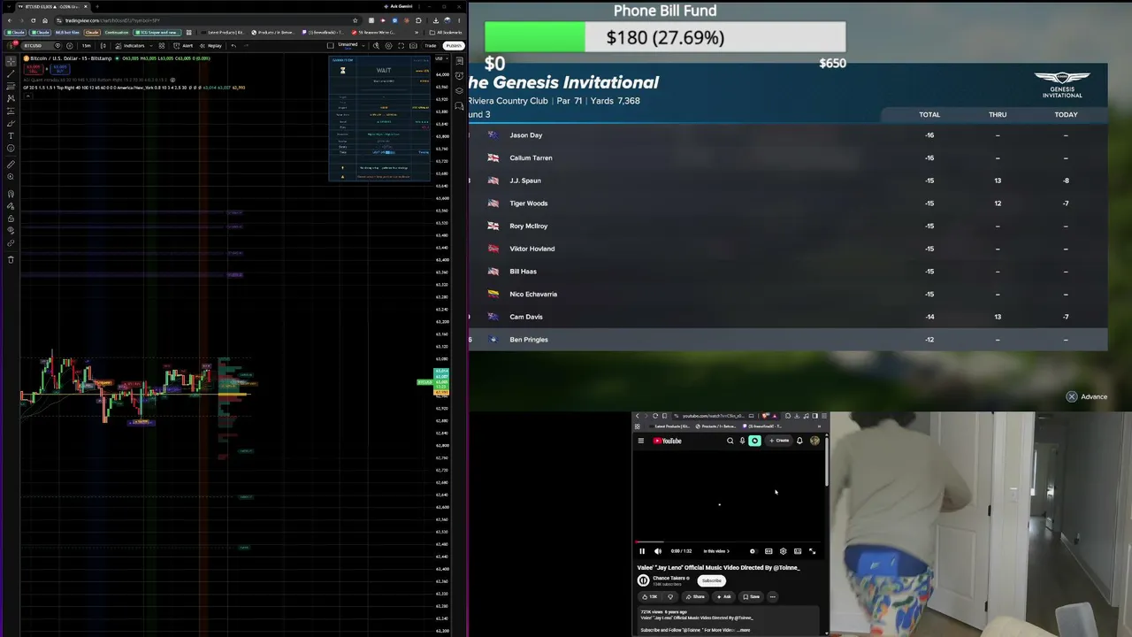Open the Indicators dialog
This screenshot has width=1132, height=637.
tap(130, 45)
